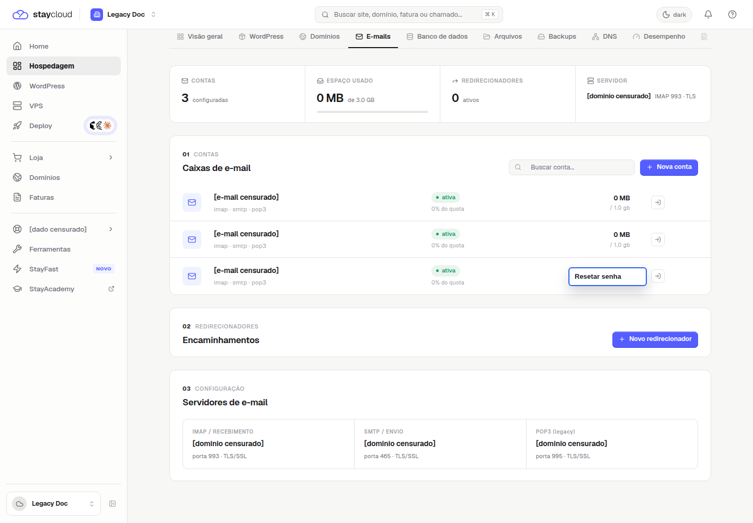The height and width of the screenshot is (523, 753).
Task: Click the third account's ativa badge
Action: (446, 270)
